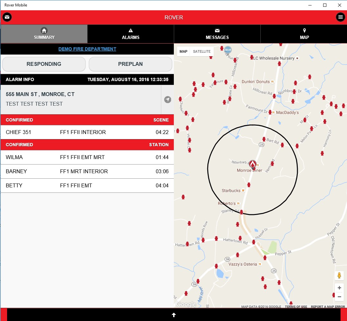
Task: Open the Alarms tab
Action: click(x=131, y=34)
